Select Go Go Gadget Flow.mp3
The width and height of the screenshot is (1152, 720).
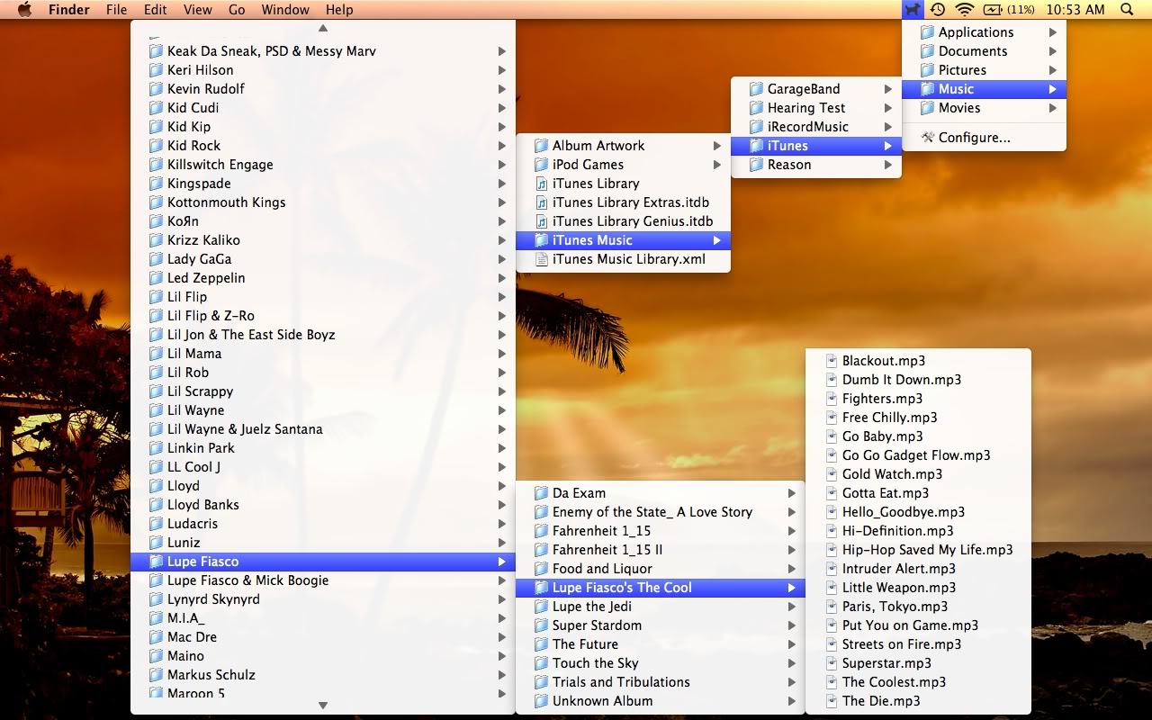(918, 455)
